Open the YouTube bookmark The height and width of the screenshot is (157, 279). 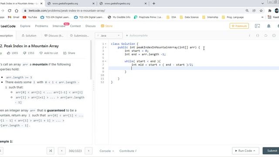30,17
